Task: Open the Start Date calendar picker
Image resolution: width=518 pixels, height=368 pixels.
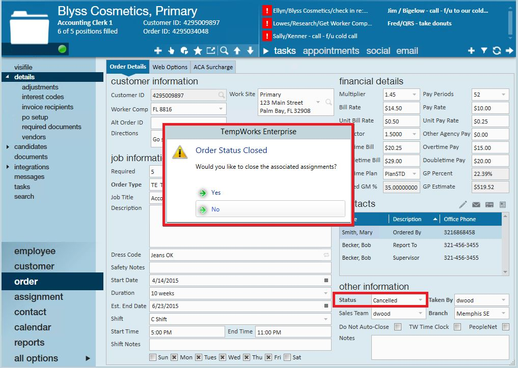Action: (326, 280)
